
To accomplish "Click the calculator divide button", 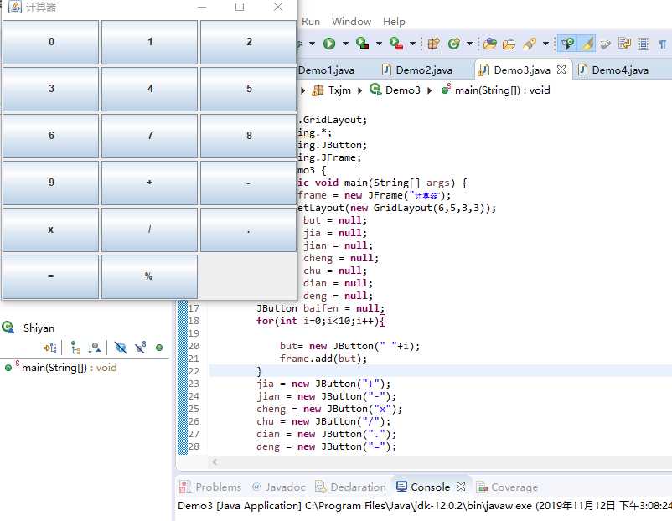I will 150,230.
